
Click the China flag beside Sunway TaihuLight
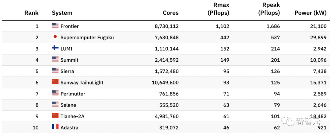55,82
